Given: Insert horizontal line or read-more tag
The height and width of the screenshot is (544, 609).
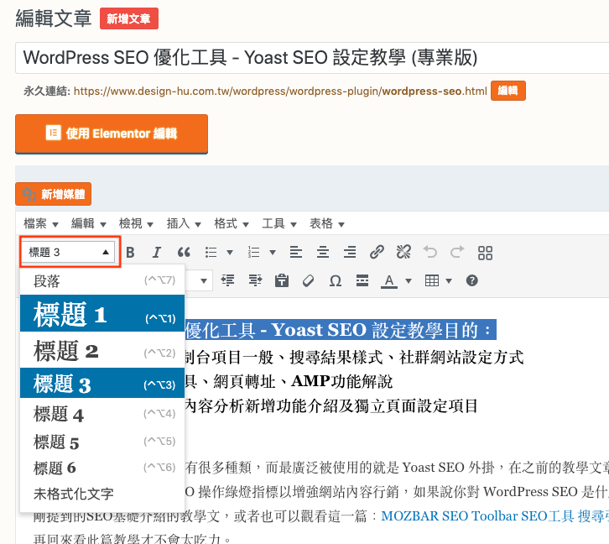Looking at the screenshot, I should click(x=362, y=280).
